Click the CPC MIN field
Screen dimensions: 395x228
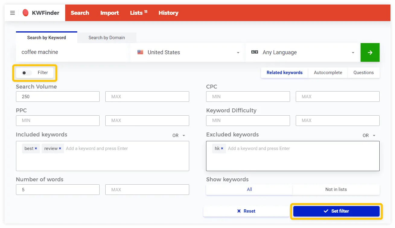[x=248, y=97]
